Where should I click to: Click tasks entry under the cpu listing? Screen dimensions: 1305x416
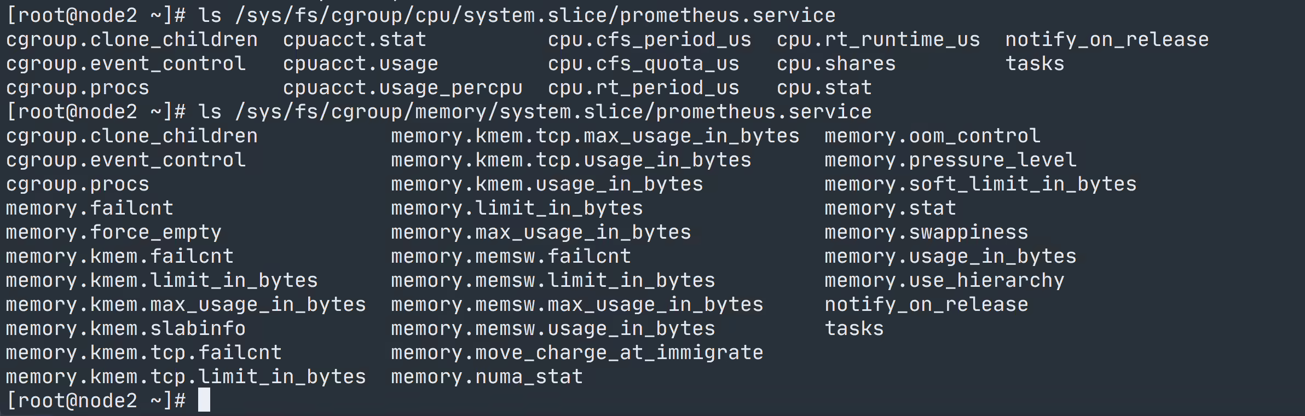[1035, 64]
